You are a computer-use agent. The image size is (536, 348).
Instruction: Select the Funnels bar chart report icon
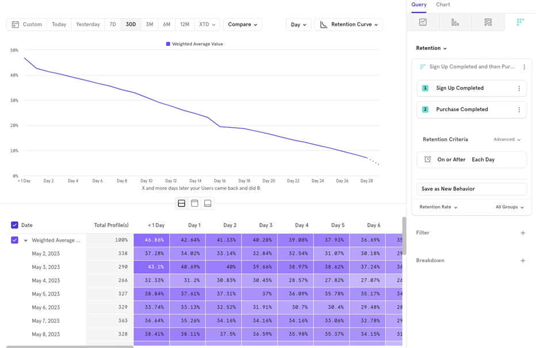[x=455, y=22]
